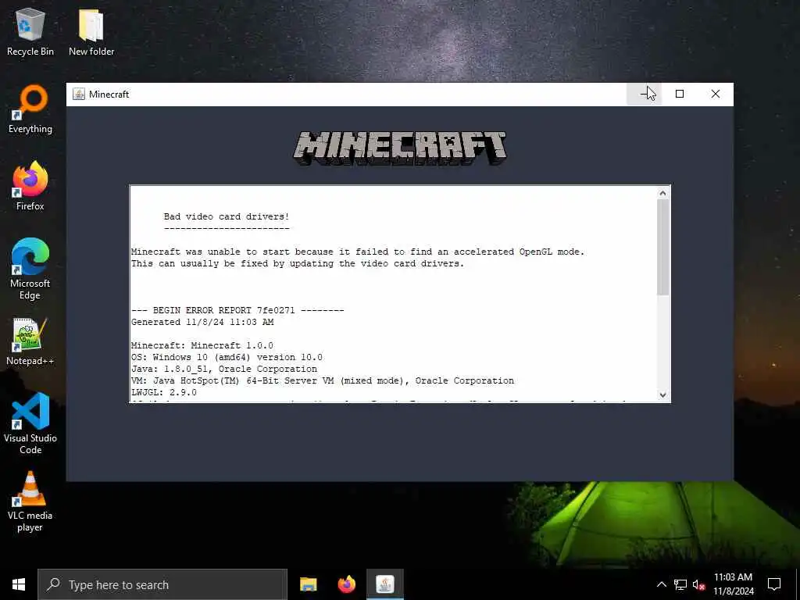Screen dimensions: 800x600
Task: Minimize the Minecraft window
Action: (644, 95)
